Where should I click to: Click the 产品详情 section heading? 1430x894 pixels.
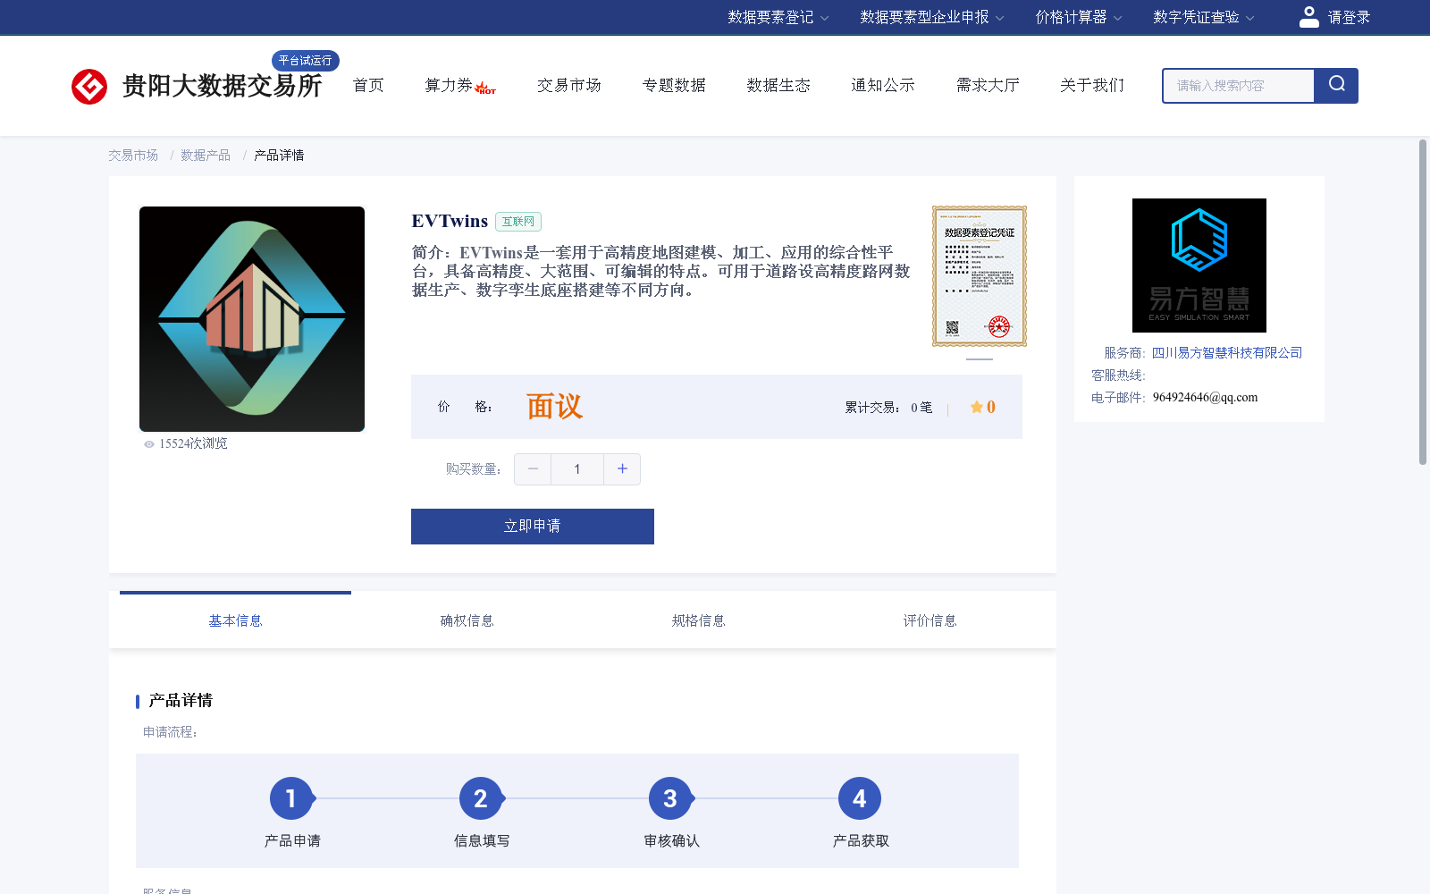181,701
